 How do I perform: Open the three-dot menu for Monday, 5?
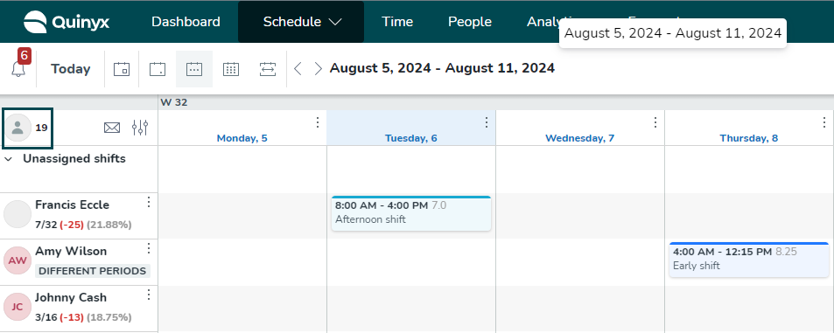point(318,122)
